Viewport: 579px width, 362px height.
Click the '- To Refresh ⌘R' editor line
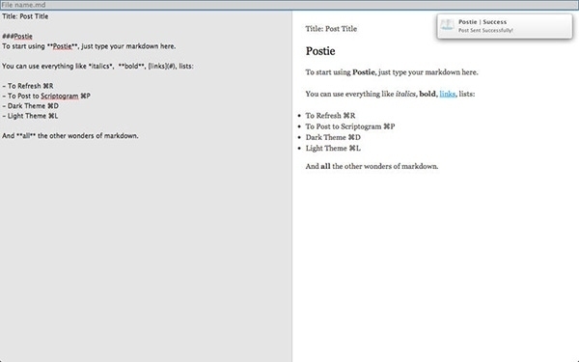28,86
